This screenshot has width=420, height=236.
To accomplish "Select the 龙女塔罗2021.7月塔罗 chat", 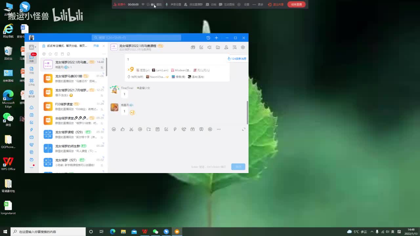I will 73,93.
